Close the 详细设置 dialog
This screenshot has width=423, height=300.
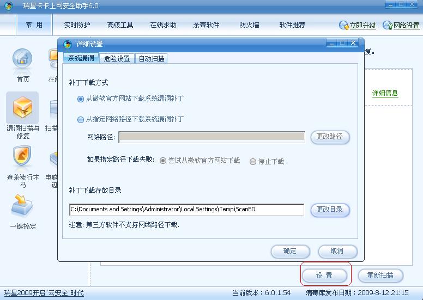pyautogui.click(x=353, y=43)
